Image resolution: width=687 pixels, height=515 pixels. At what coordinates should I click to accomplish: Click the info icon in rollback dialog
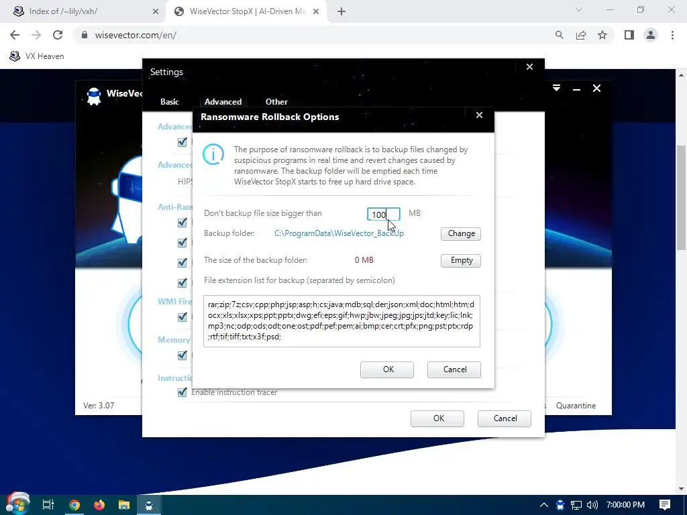click(213, 154)
